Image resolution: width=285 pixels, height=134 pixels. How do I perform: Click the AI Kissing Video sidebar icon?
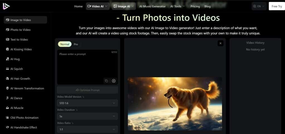(x=8, y=49)
